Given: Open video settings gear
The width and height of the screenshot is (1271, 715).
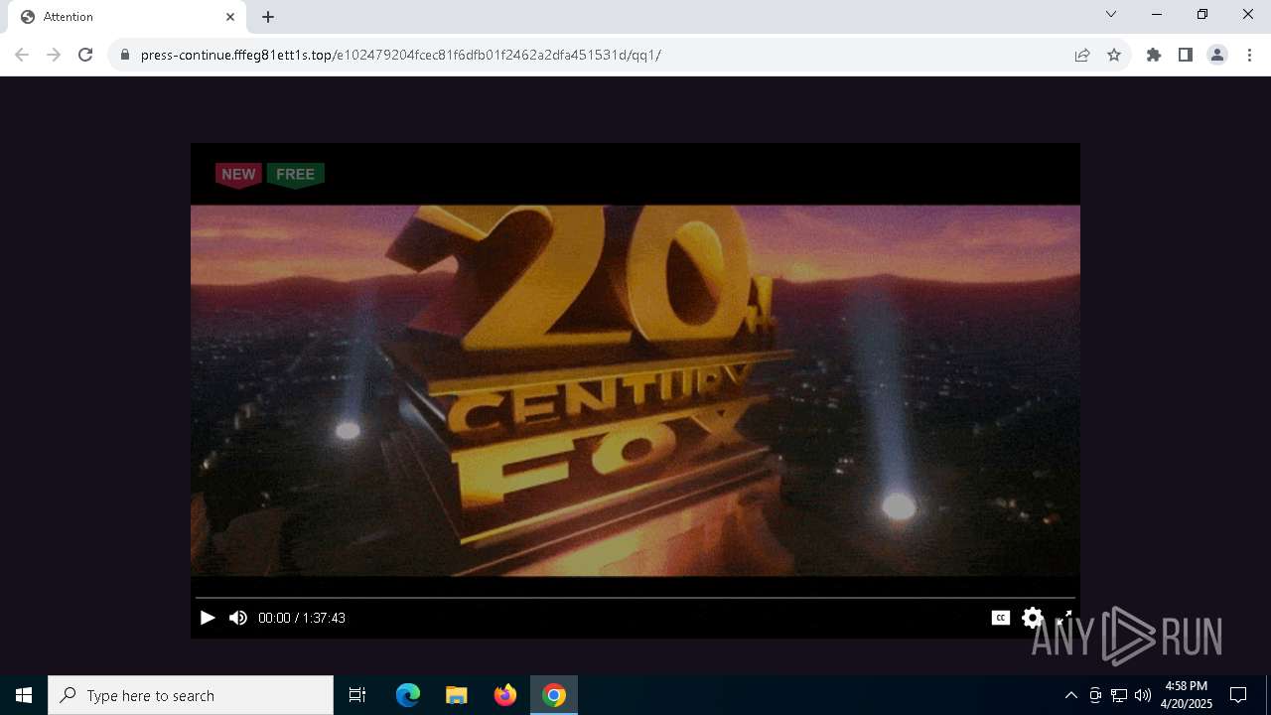Looking at the screenshot, I should 1033,618.
